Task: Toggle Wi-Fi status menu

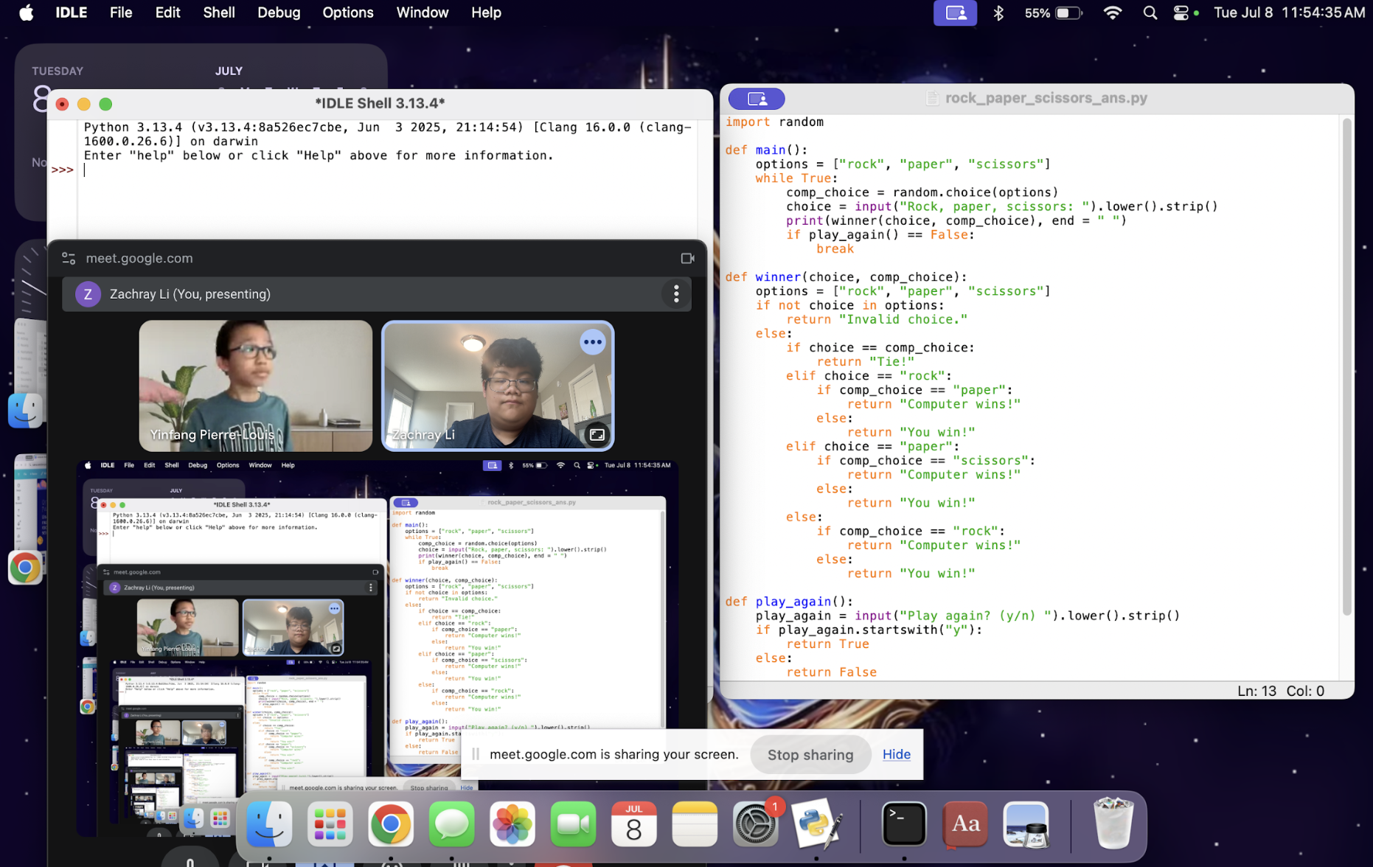Action: click(x=1112, y=13)
